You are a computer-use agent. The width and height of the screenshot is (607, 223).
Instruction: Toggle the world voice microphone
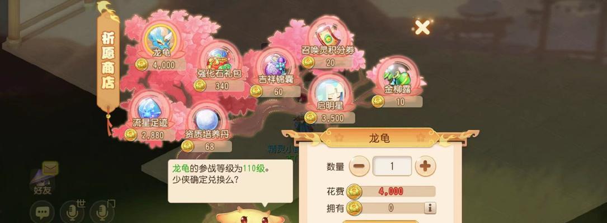(72, 212)
